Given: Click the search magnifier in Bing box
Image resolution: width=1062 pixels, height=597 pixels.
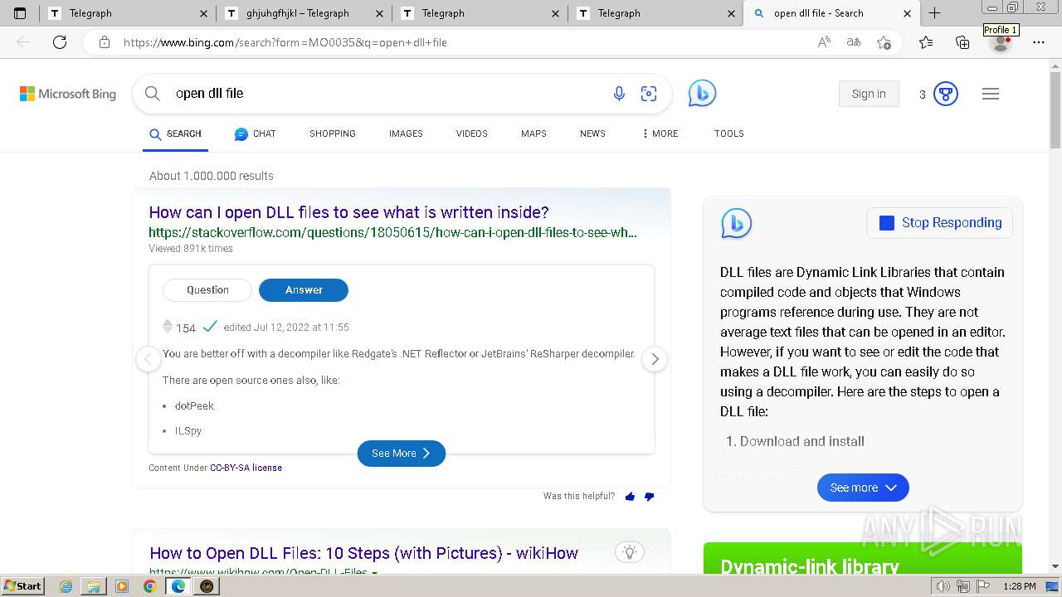Looking at the screenshot, I should [153, 94].
